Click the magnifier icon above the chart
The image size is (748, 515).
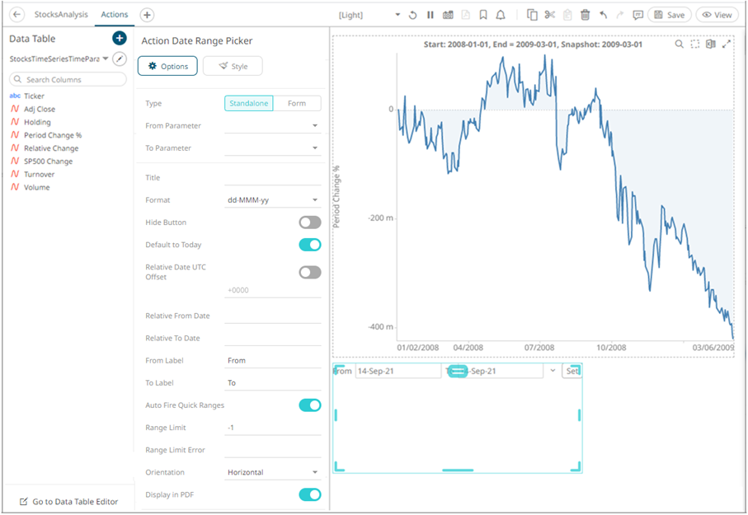coord(680,44)
